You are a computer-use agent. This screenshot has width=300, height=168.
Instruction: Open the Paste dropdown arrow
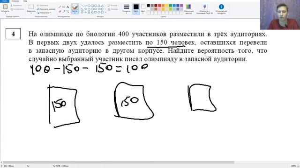5,13
